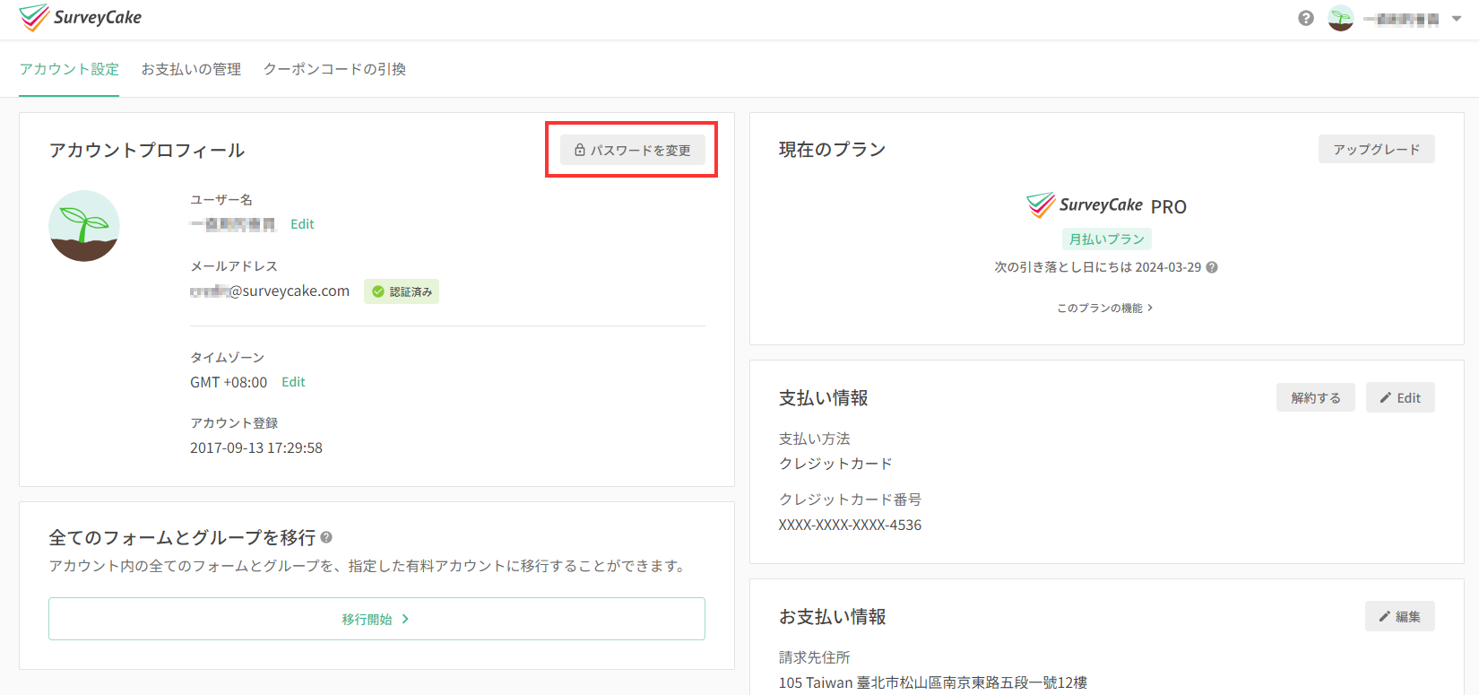Expand the account dropdown arrow
1479x695 pixels.
[1457, 19]
